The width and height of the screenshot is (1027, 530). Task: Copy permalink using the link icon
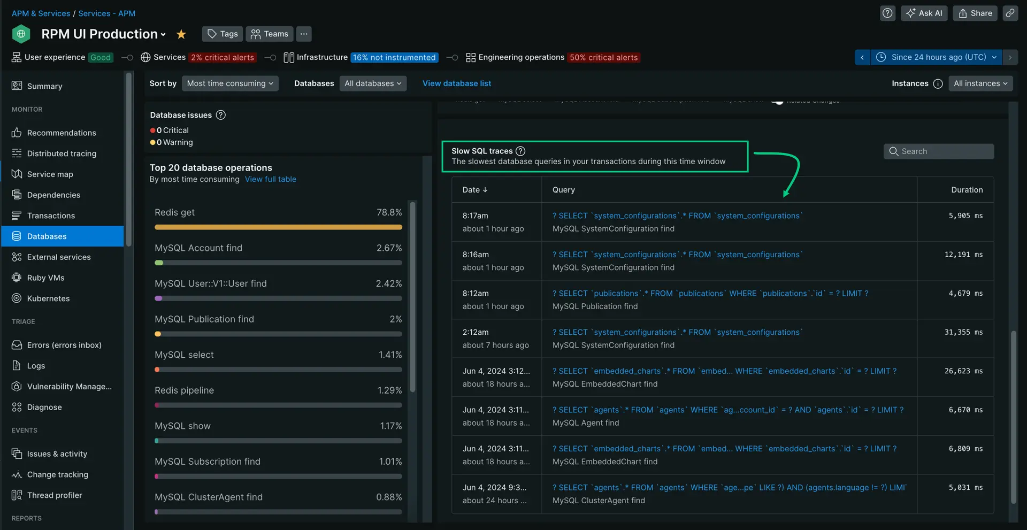(1010, 13)
